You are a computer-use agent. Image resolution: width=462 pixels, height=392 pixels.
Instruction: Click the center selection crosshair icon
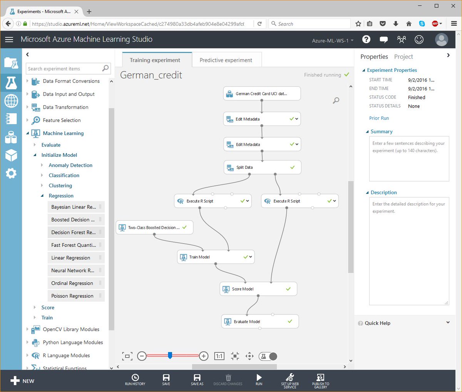(x=235, y=356)
